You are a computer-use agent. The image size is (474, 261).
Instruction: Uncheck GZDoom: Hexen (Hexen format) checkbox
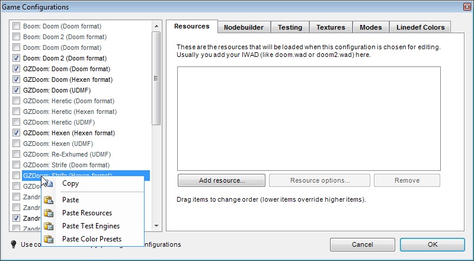17,133
